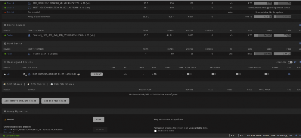Click 'Array of sixteen devices' text

tap(39, 17)
